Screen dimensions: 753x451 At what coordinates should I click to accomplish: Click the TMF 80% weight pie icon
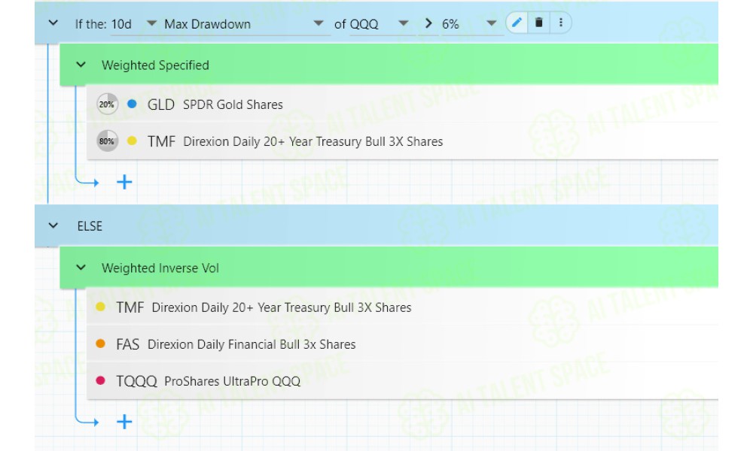tap(107, 141)
